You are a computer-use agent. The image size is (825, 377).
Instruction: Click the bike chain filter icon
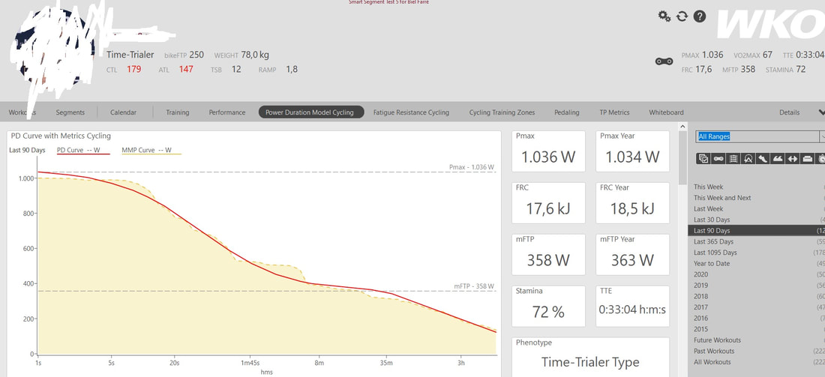pyautogui.click(x=718, y=158)
